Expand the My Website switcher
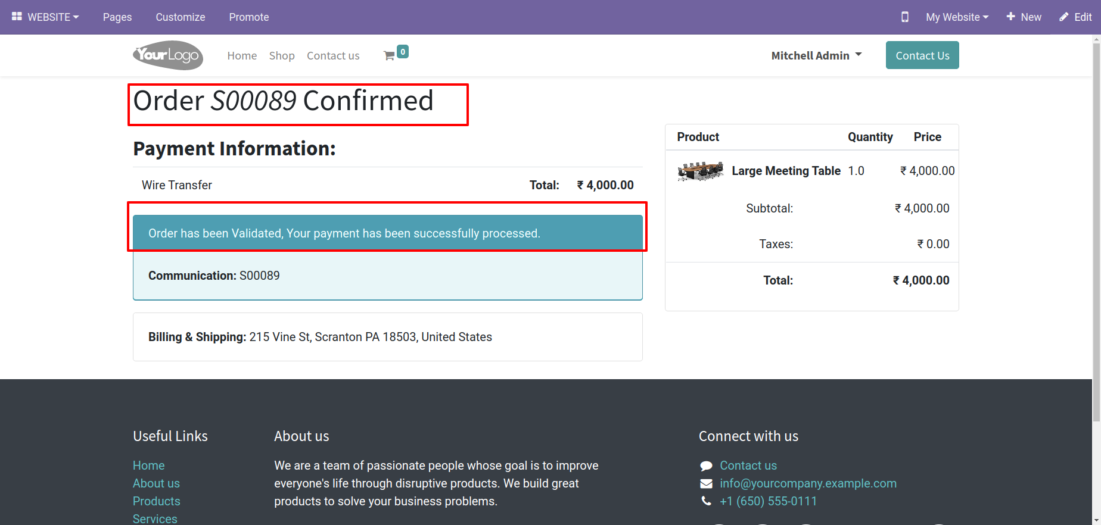 tap(957, 17)
